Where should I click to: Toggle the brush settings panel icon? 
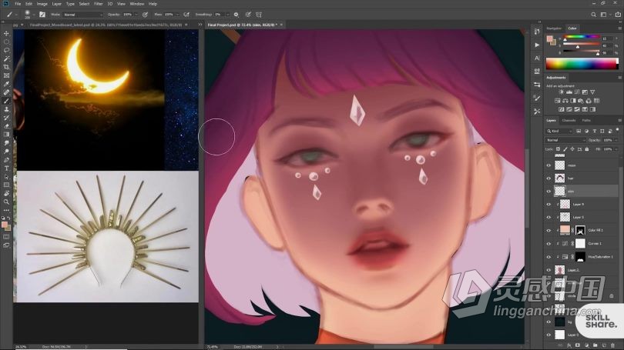pos(42,15)
